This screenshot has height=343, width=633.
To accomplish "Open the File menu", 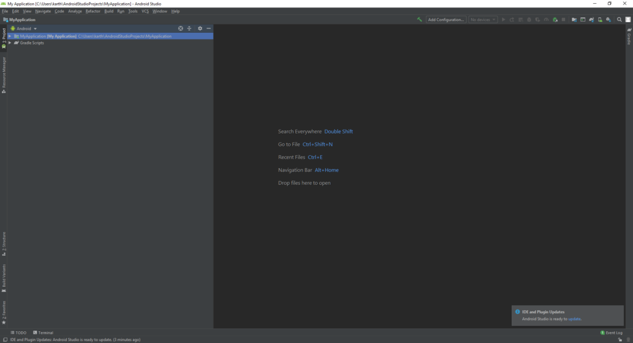I will 5,11.
